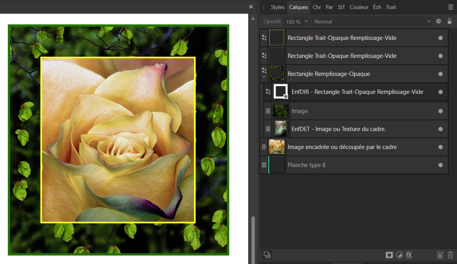
Task: Toggle visibility of Image encadrée layer
Action: [x=441, y=147]
